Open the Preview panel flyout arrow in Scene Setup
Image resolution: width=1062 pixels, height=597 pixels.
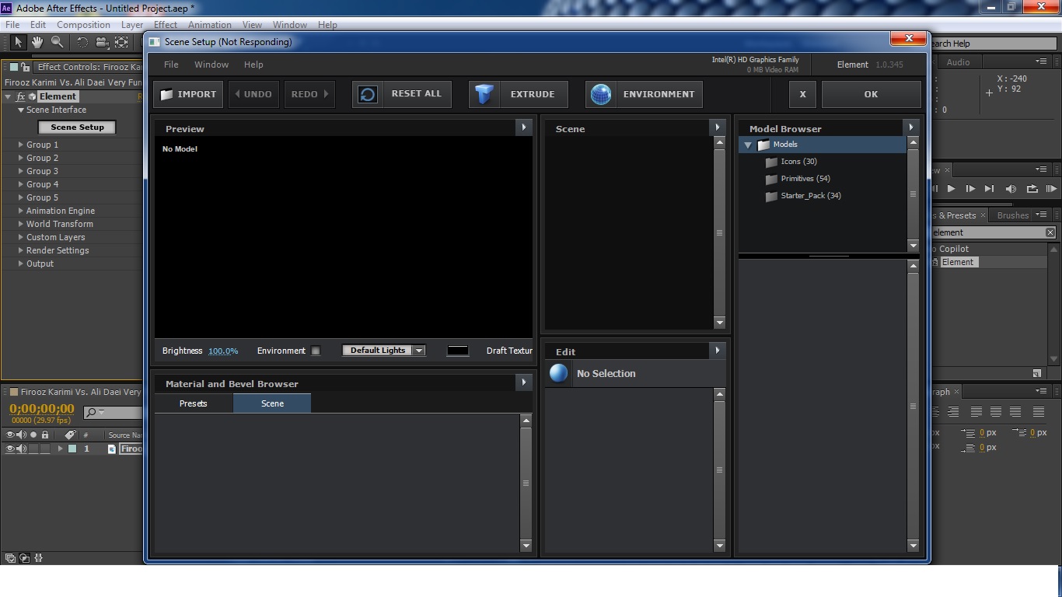click(x=523, y=127)
